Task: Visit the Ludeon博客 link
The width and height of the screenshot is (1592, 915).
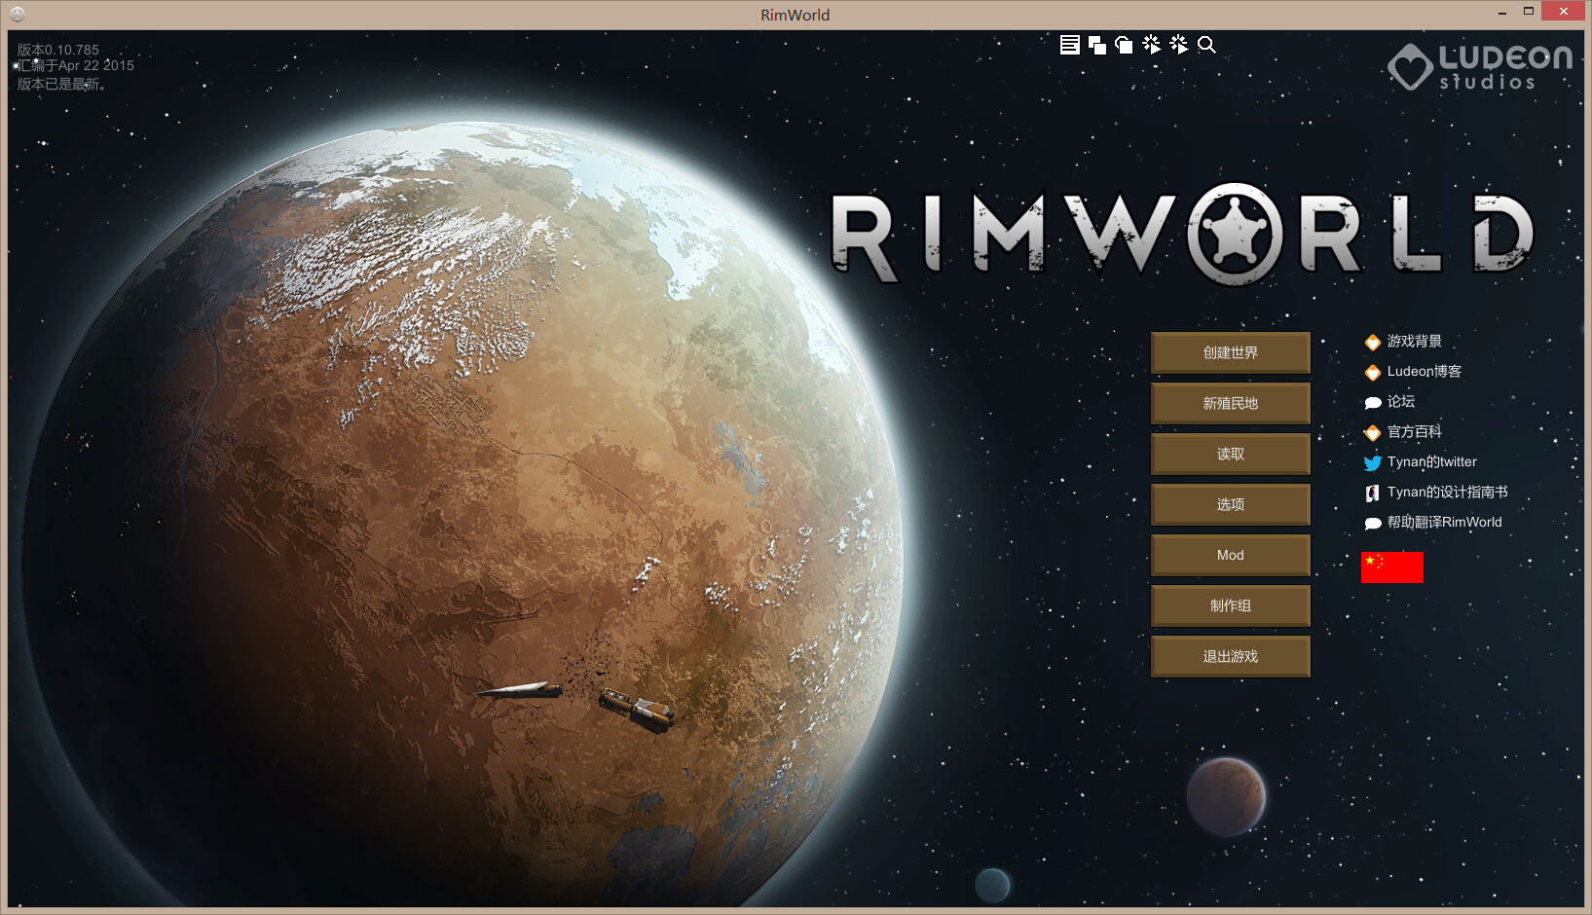Action: (1424, 372)
